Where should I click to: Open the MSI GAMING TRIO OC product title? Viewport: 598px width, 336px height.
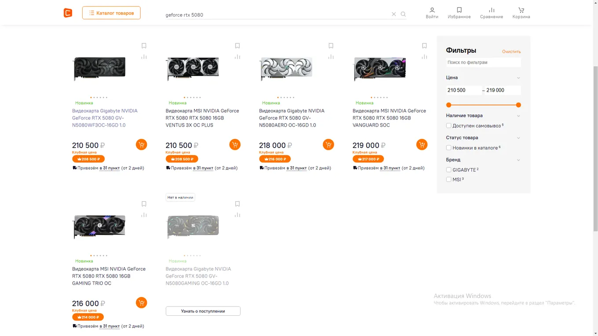(109, 276)
